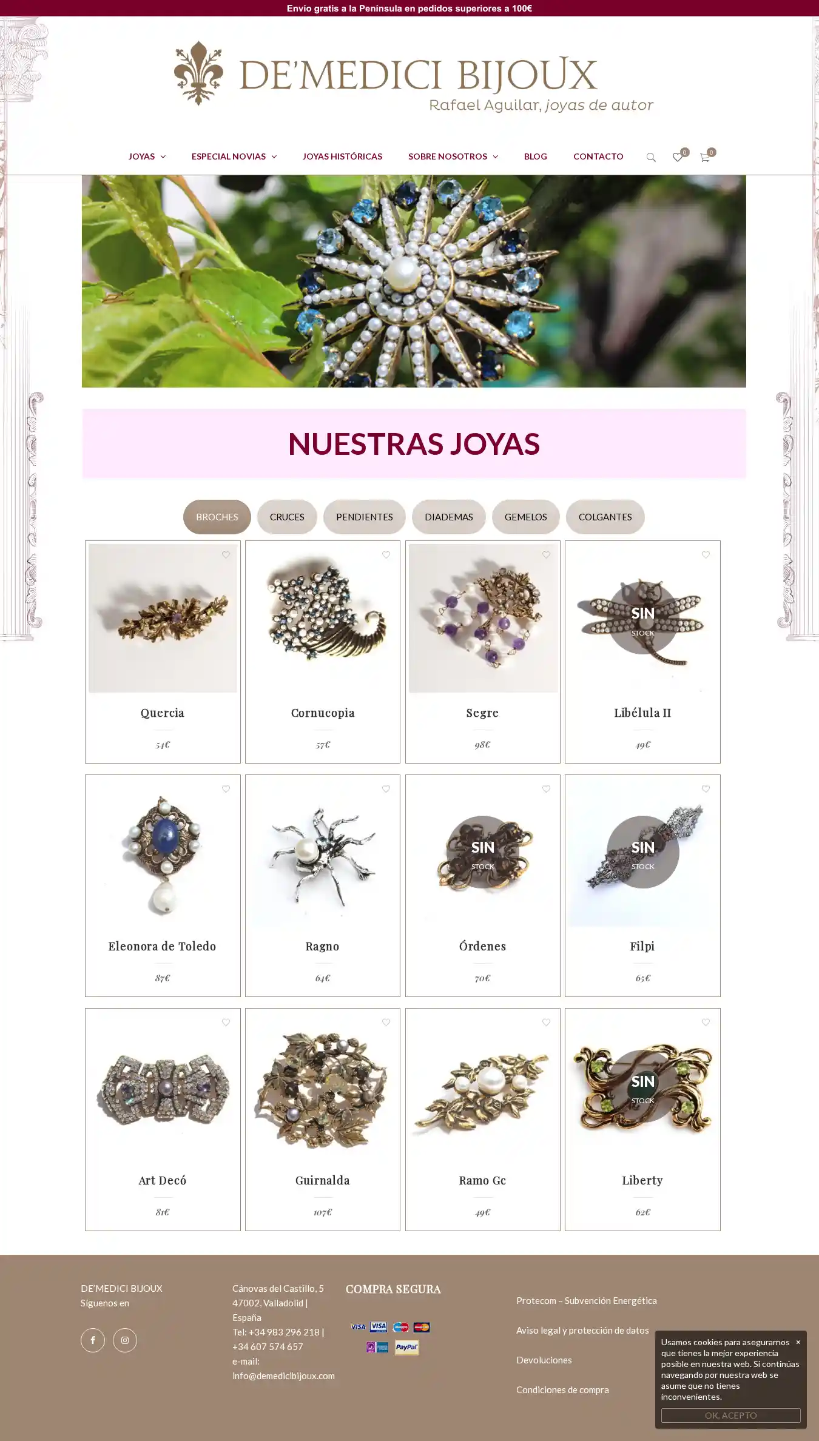Accept cookies with OK, Acepto button
This screenshot has height=1441, width=819.
(730, 1415)
